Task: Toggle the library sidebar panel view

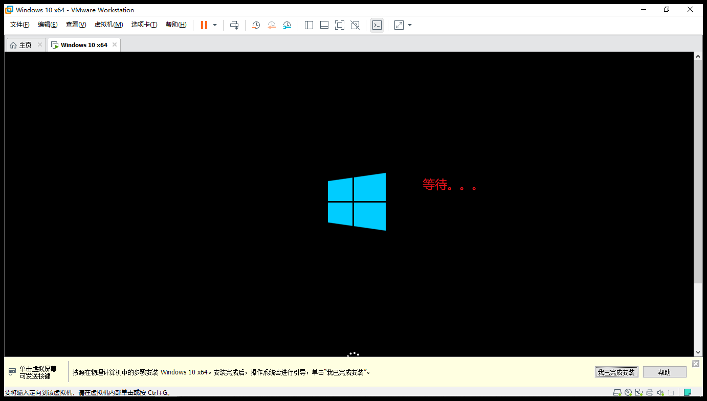Action: click(309, 25)
